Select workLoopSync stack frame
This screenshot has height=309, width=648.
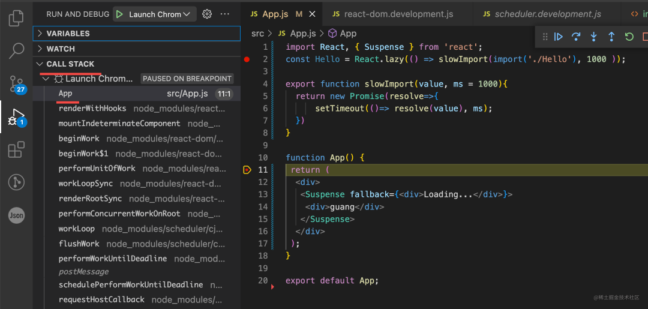tap(137, 184)
